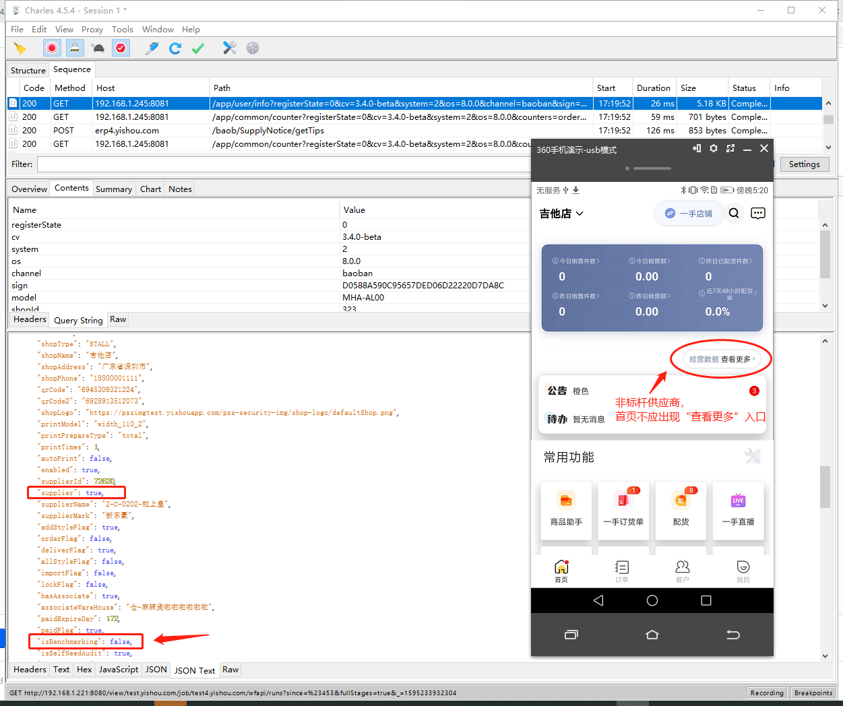Open Compose with the blue pen icon
This screenshot has width=843, height=706.
[x=152, y=48]
